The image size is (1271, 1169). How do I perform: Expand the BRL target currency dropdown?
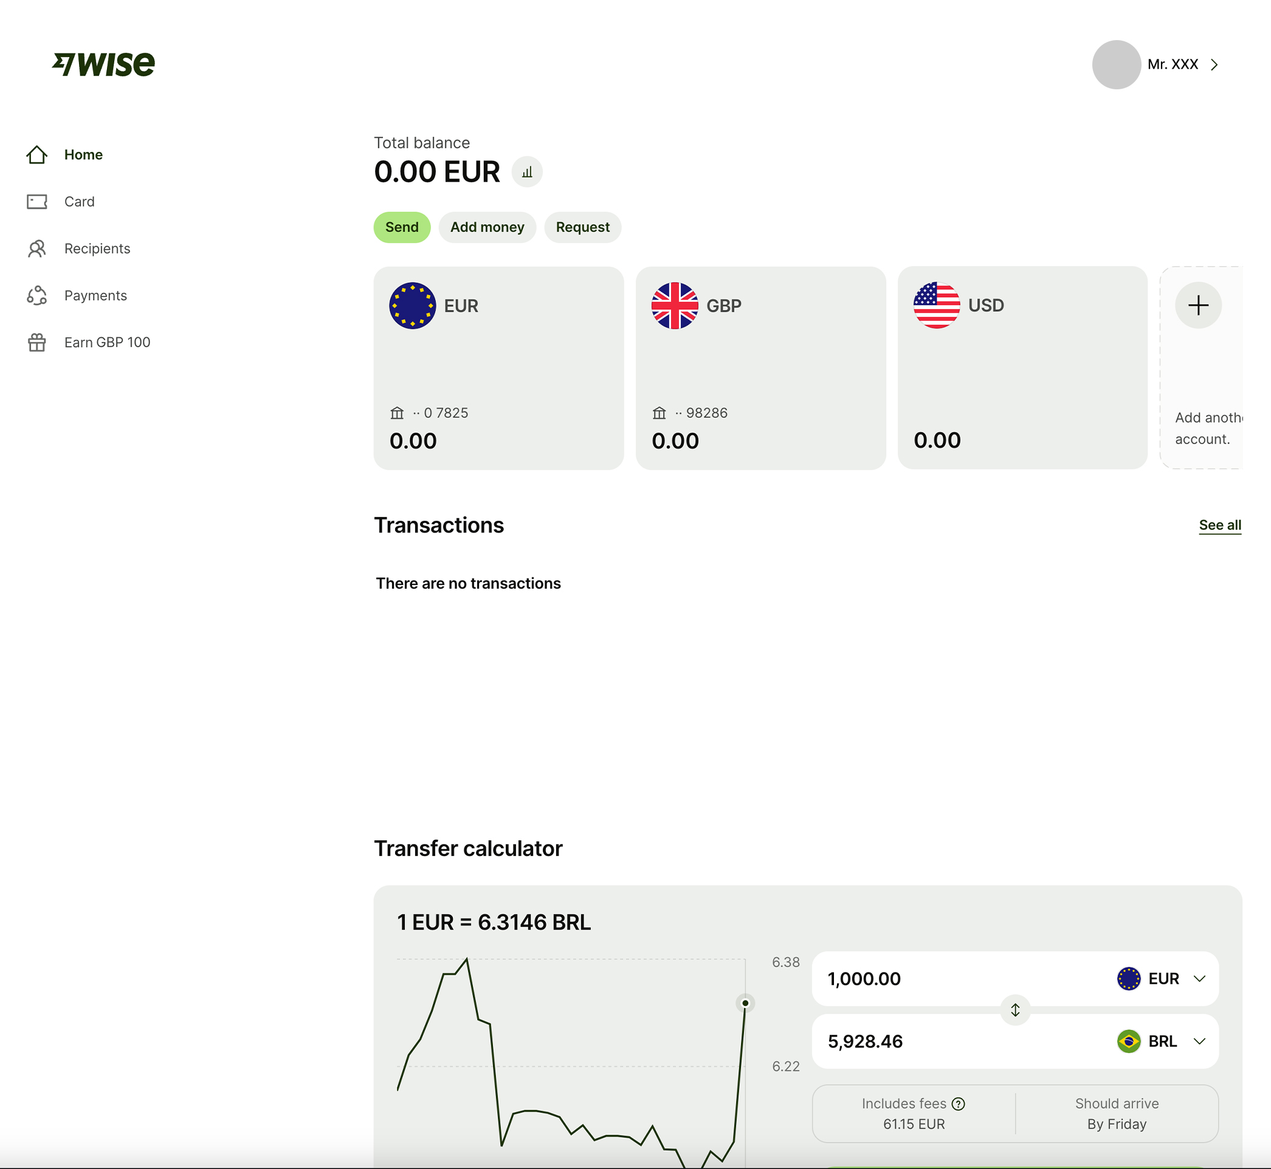pyautogui.click(x=1199, y=1041)
